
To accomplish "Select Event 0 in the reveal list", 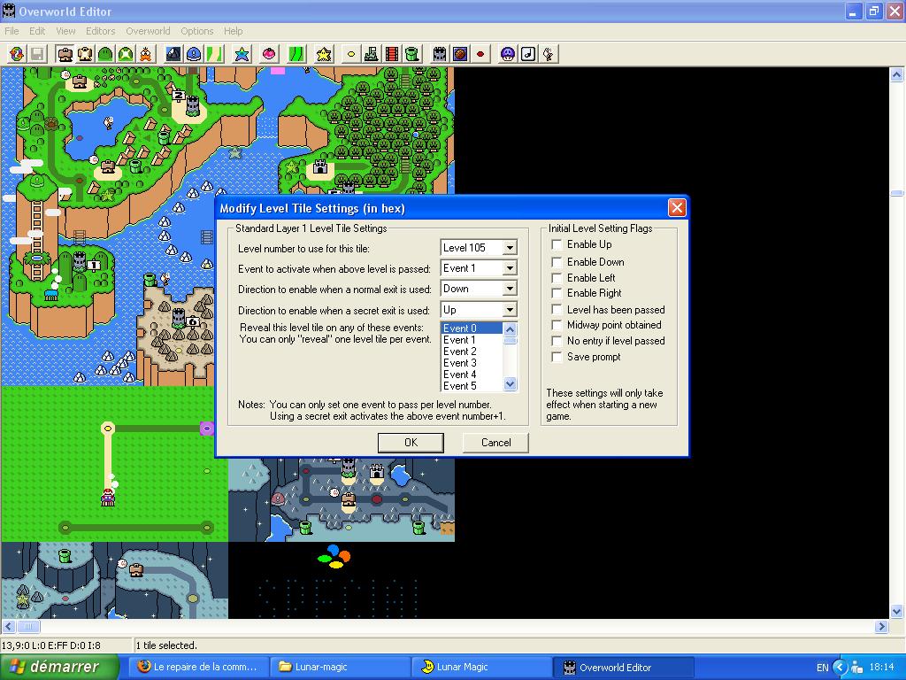I will click(472, 328).
